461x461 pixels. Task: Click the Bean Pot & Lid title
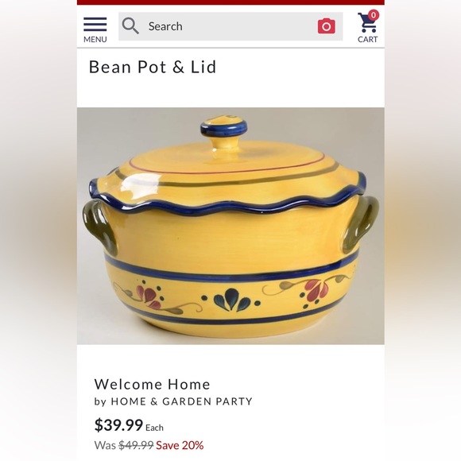tap(153, 67)
